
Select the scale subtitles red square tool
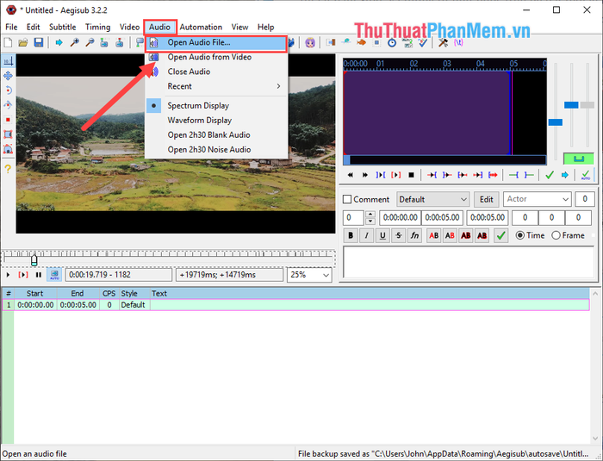8,120
